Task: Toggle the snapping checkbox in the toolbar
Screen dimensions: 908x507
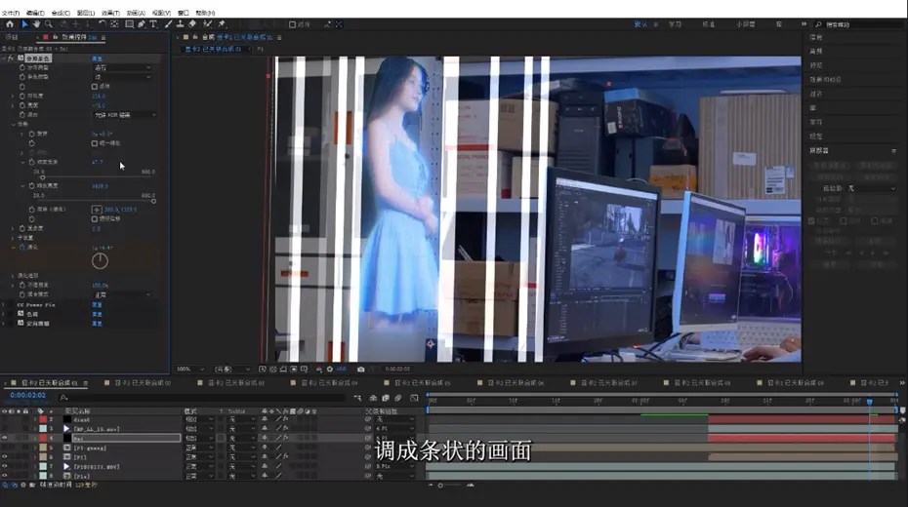Action: [293, 24]
